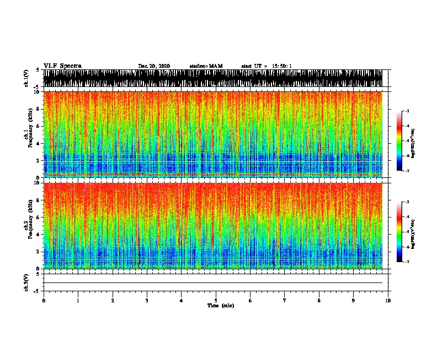Click time-axis tick label "1"
This screenshot has height=337, width=437.
point(78,301)
